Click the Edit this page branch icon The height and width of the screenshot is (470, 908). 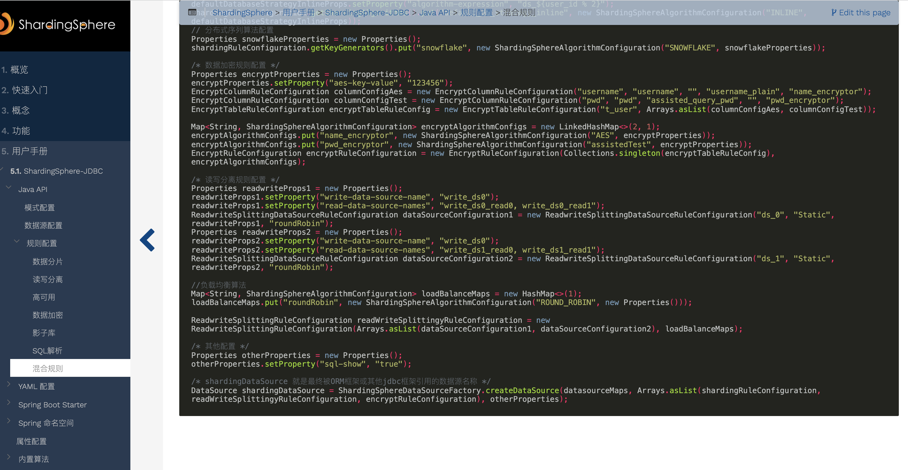[834, 13]
